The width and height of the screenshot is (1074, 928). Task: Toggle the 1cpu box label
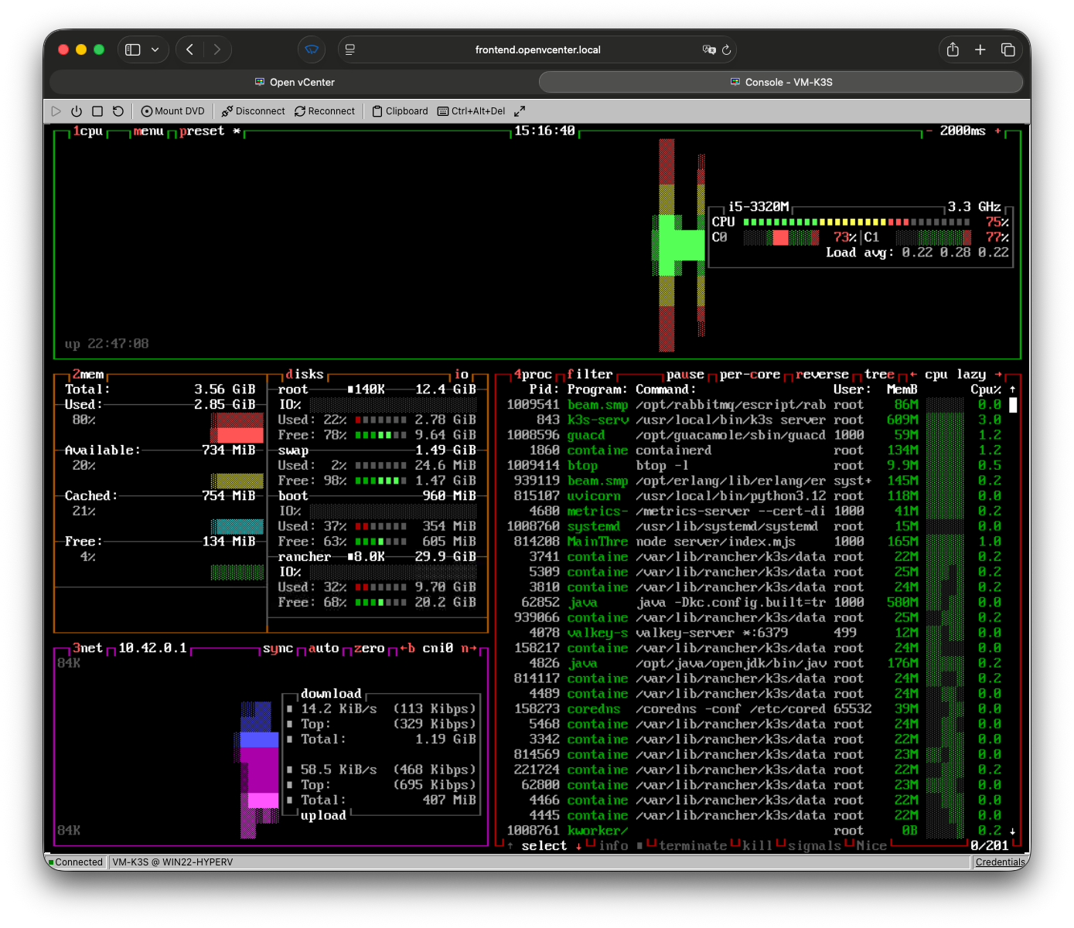(x=88, y=131)
